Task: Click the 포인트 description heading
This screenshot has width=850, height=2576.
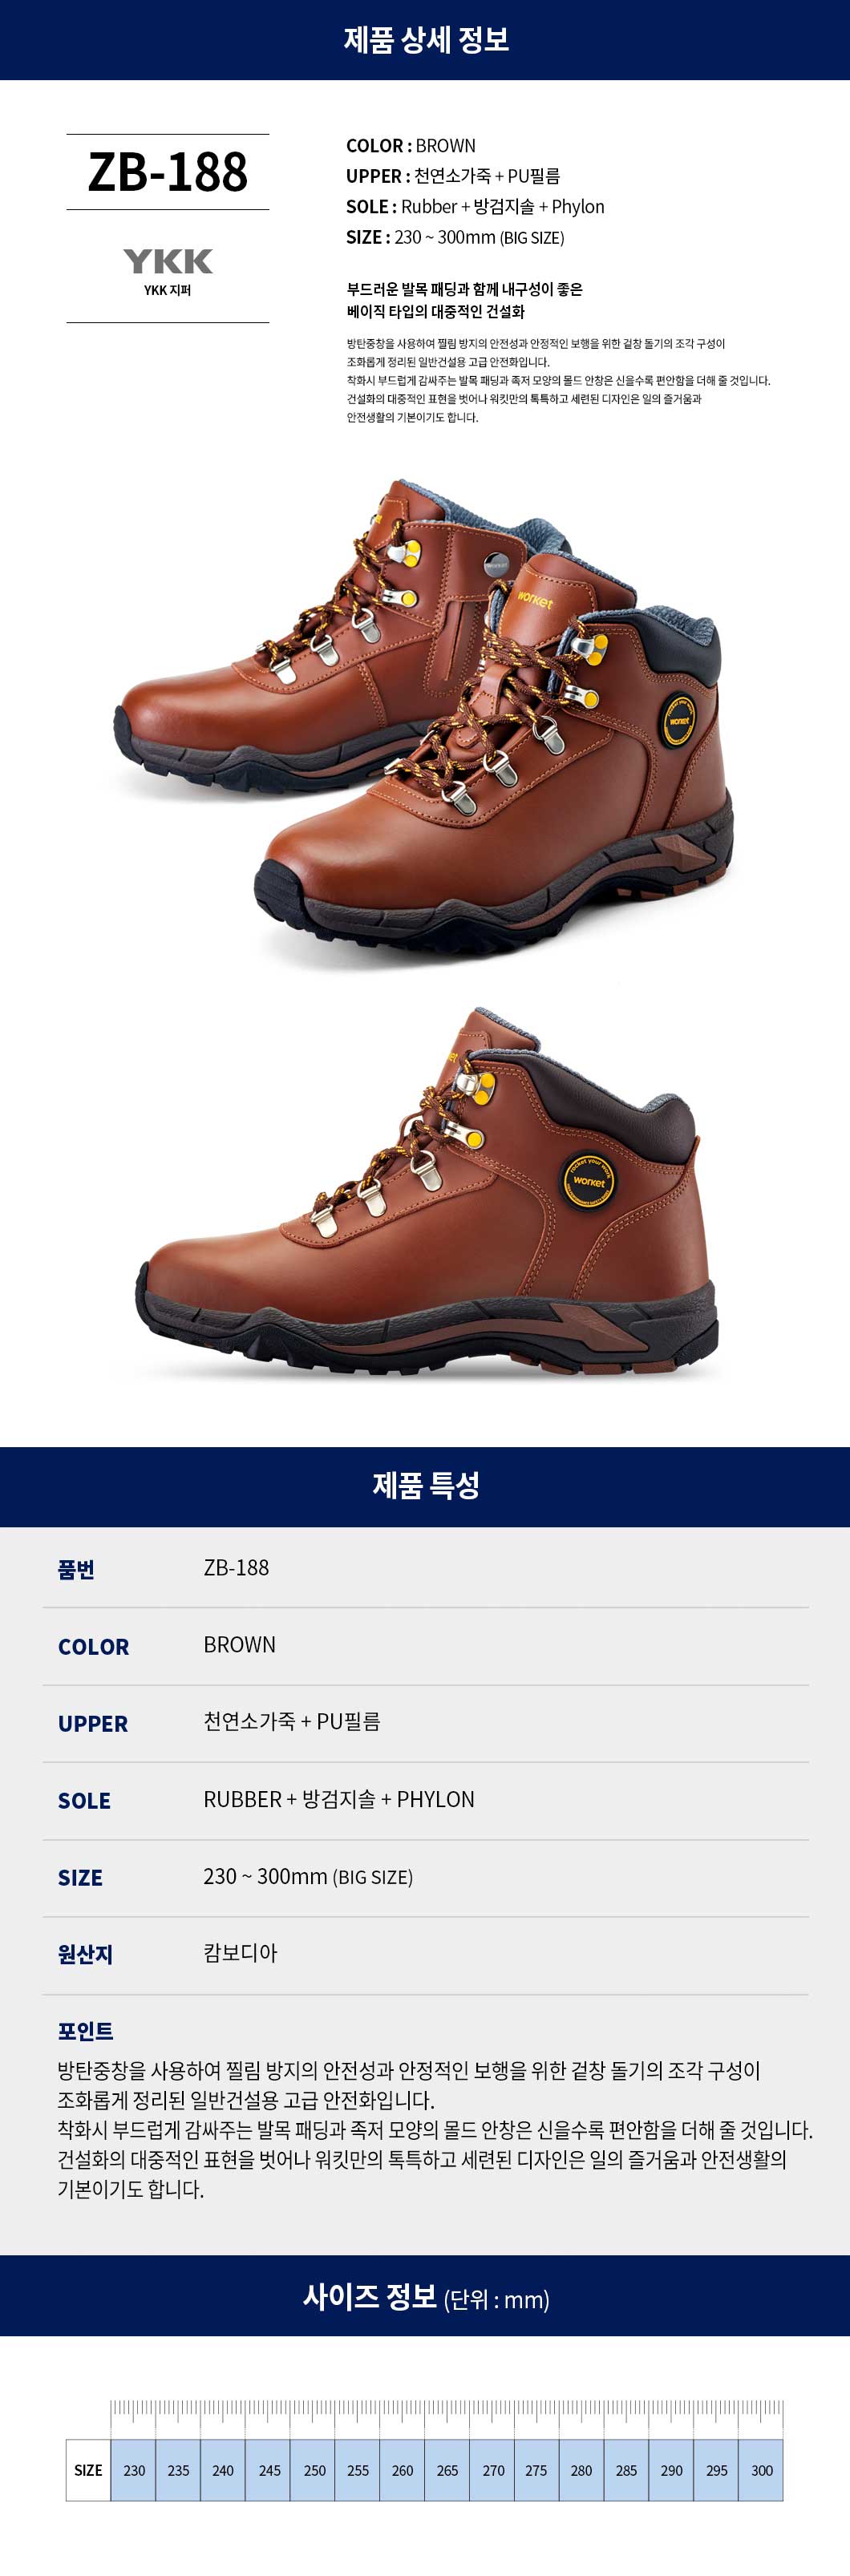Action: pos(85,2031)
